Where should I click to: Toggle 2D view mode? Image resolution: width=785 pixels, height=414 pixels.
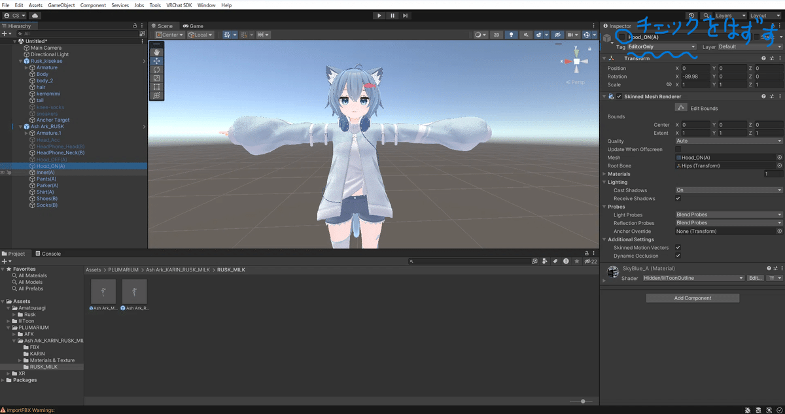coord(497,35)
